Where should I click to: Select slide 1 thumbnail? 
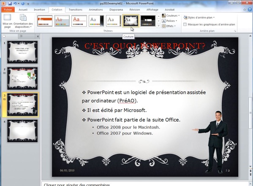pyautogui.click(x=22, y=52)
